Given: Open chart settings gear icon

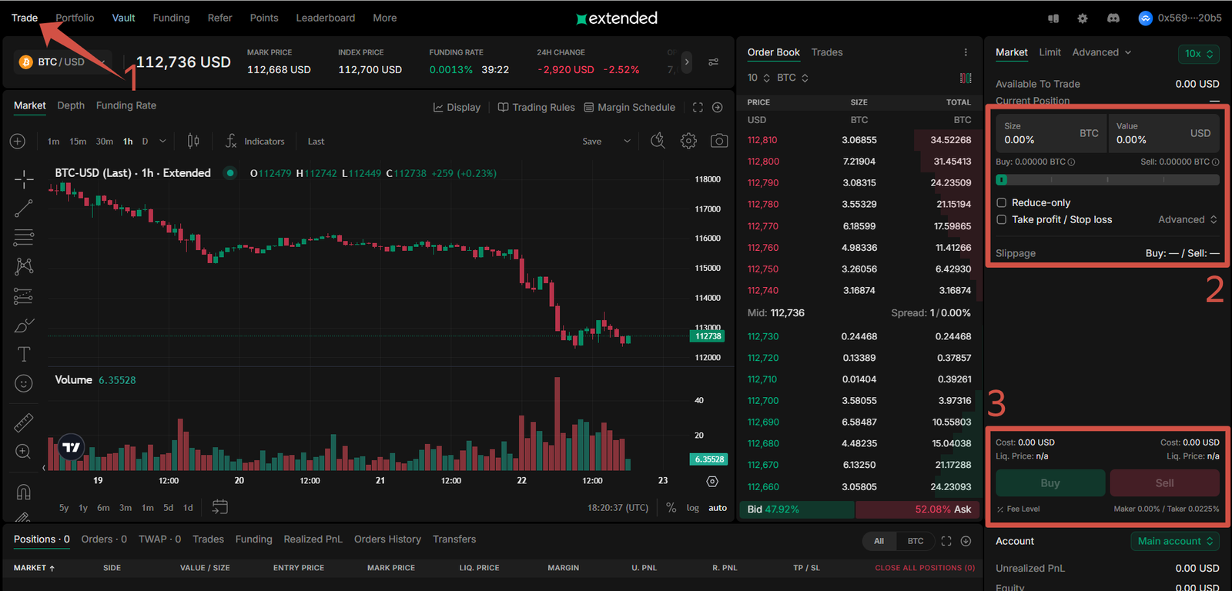Looking at the screenshot, I should pyautogui.click(x=688, y=141).
